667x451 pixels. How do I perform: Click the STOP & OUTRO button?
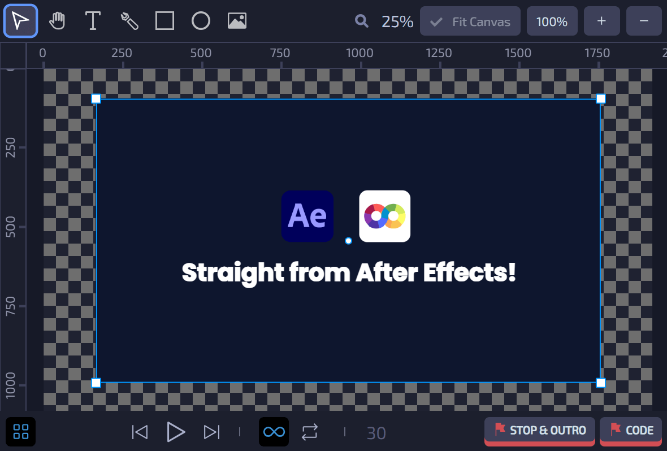click(x=539, y=431)
